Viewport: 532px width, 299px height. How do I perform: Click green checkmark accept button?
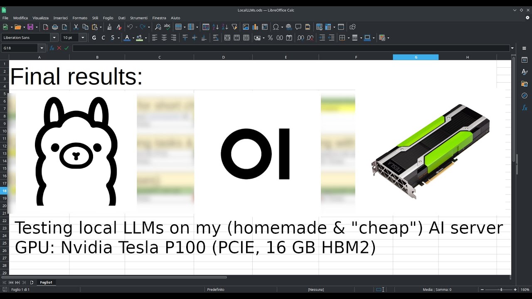pyautogui.click(x=66, y=48)
